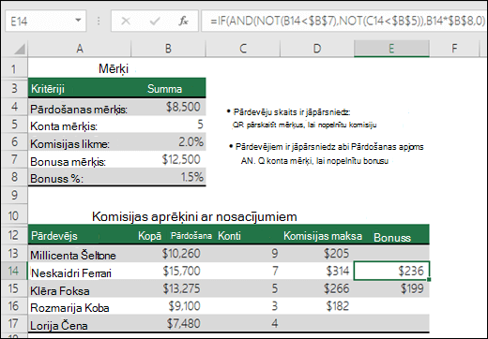Select column A header
The image size is (488, 339).
click(x=80, y=49)
